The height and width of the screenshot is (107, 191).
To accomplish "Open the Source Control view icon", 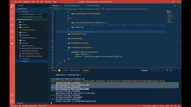I will [12, 18].
